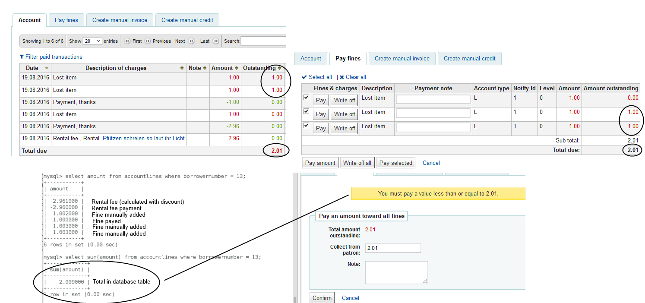The width and height of the screenshot is (645, 303).
Task: Open the Show entries count dropdown
Action: (x=92, y=41)
